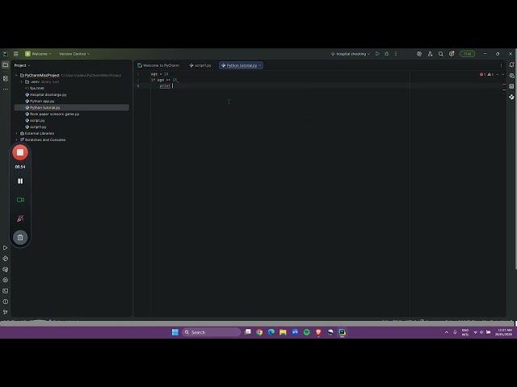Toggle recorder drawing effects tool
Image resolution: width=517 pixels, height=387 pixels.
(20, 218)
